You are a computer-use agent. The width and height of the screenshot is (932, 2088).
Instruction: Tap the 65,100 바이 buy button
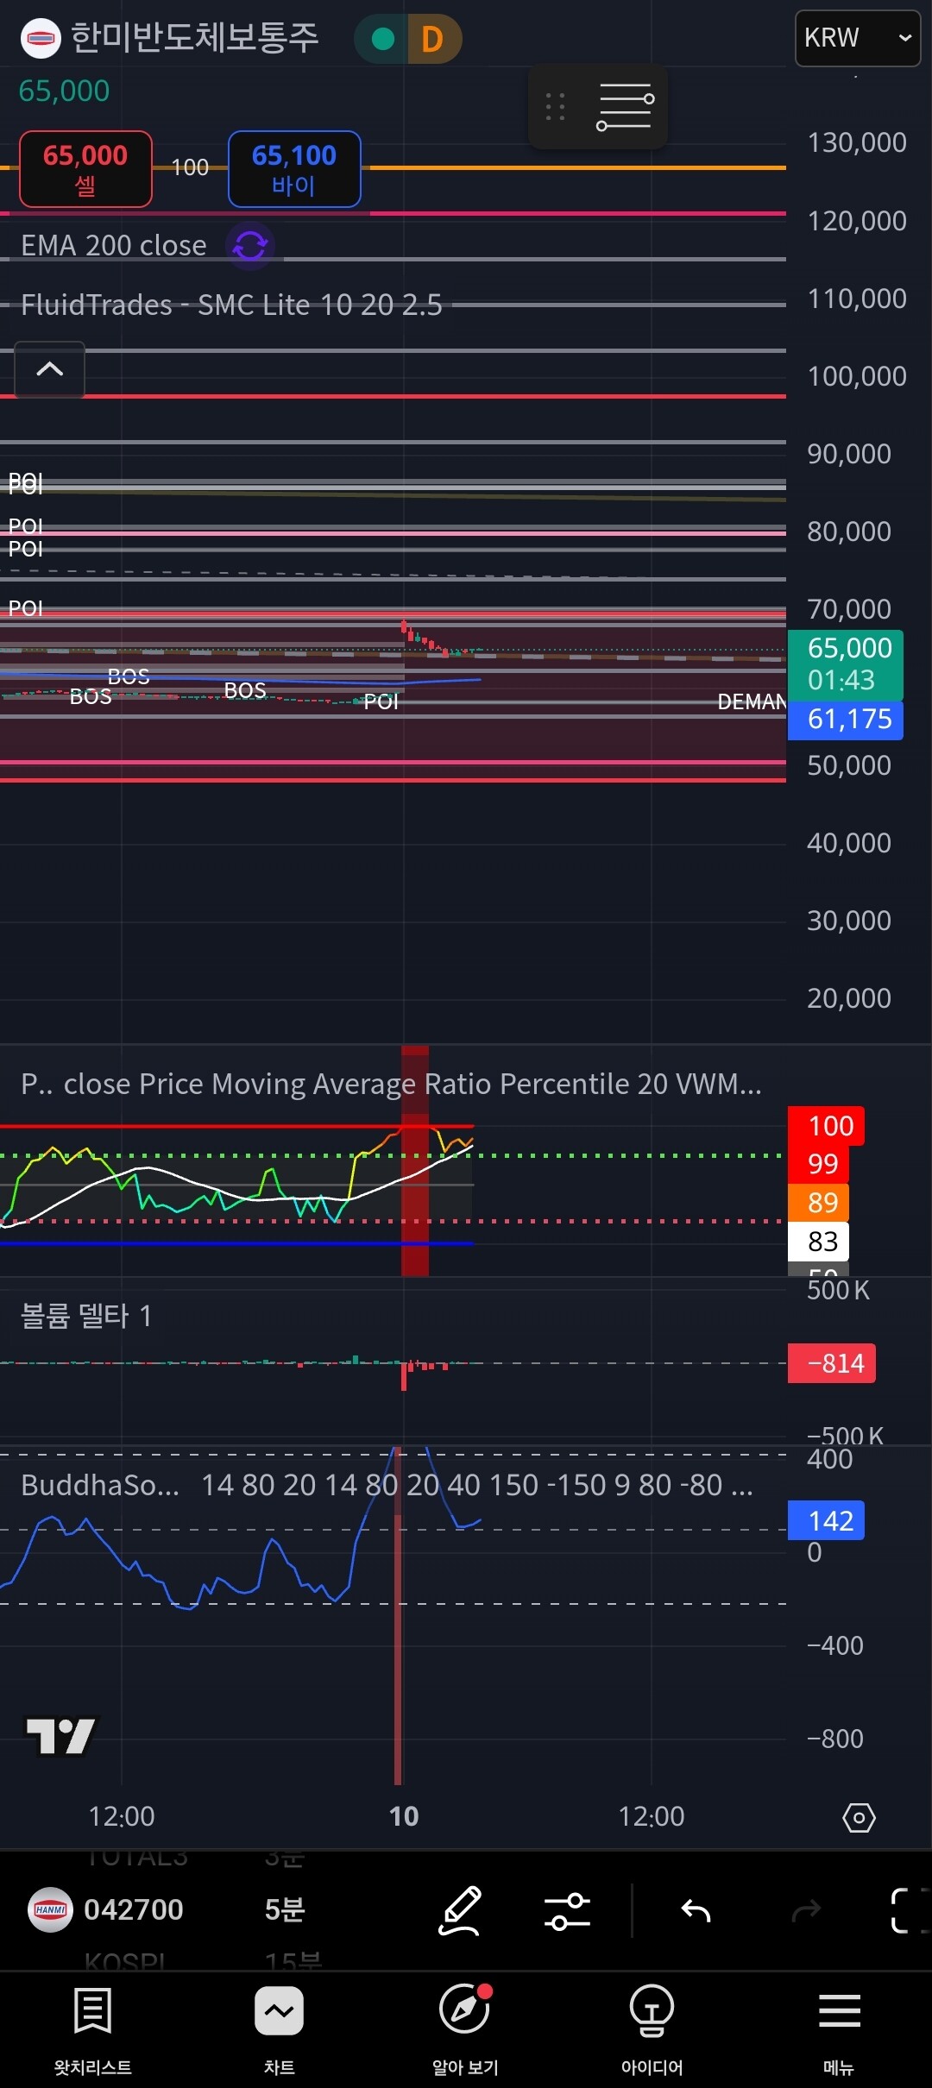coord(294,169)
